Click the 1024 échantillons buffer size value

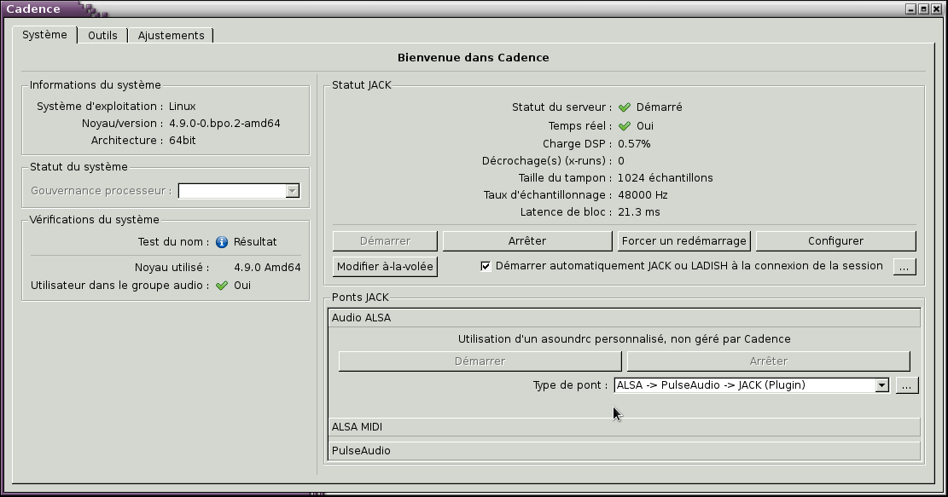click(665, 178)
